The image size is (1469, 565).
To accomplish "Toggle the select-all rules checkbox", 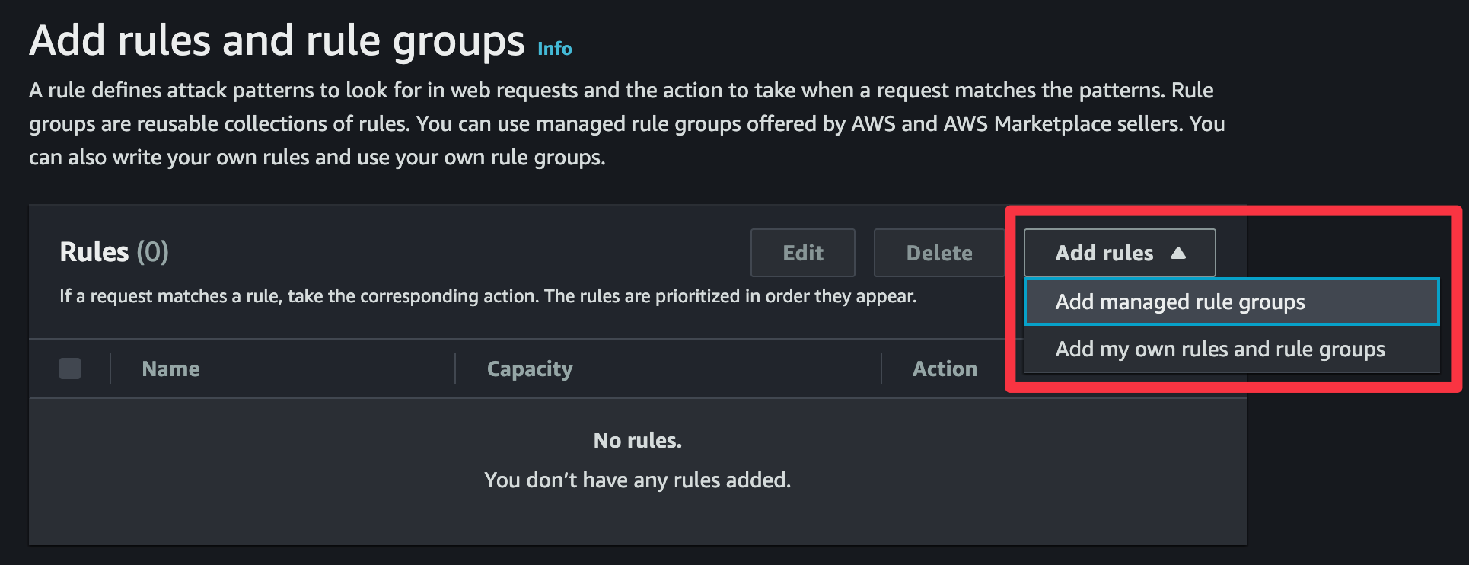I will pyautogui.click(x=70, y=369).
